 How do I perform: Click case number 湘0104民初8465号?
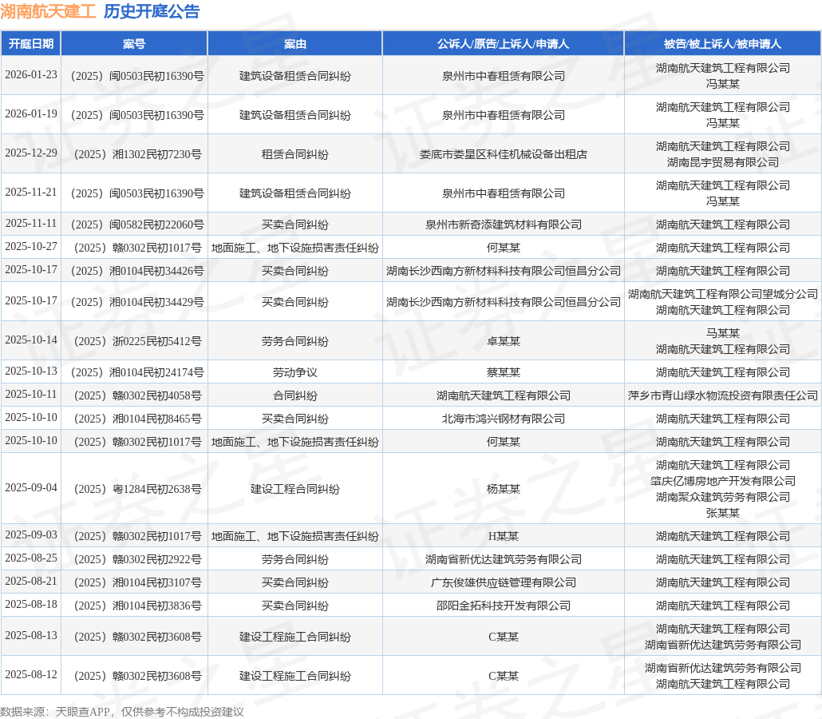click(x=137, y=419)
